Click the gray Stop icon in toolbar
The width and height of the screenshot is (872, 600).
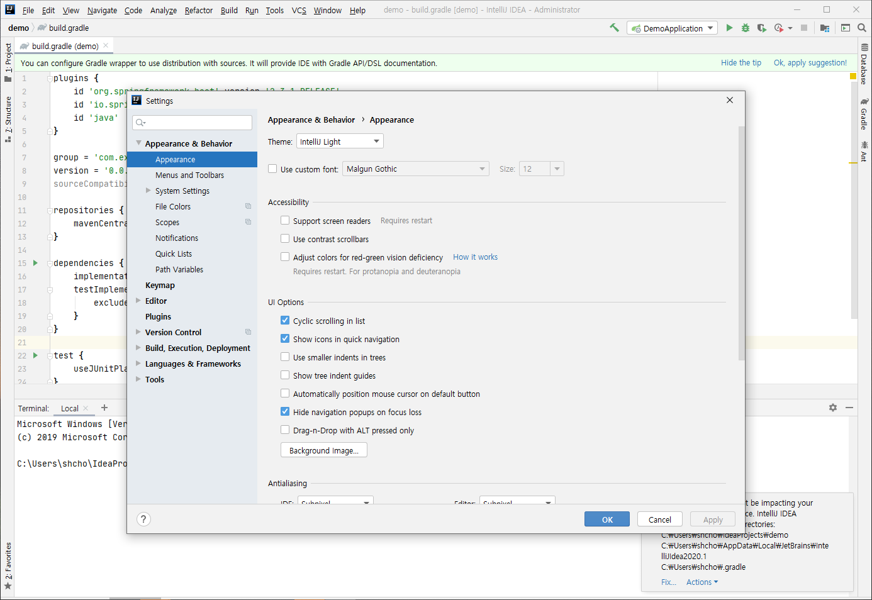click(x=804, y=28)
